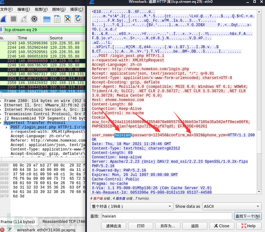
Task: Select the Transmission Control Protocol row
Action: click(x=43, y=114)
